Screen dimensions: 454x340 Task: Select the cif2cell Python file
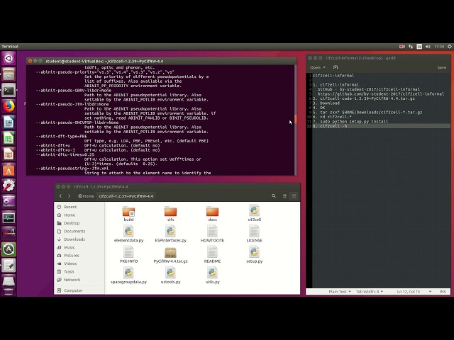(x=254, y=213)
